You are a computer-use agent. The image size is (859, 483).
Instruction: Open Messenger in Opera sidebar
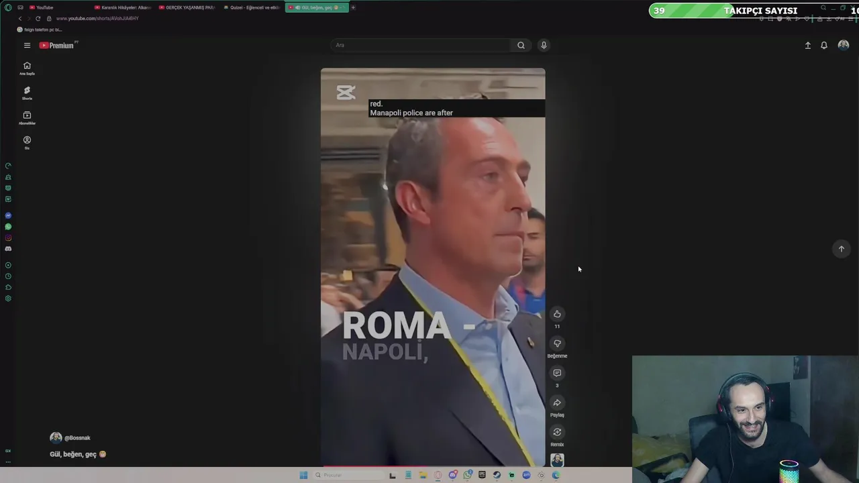(x=8, y=215)
